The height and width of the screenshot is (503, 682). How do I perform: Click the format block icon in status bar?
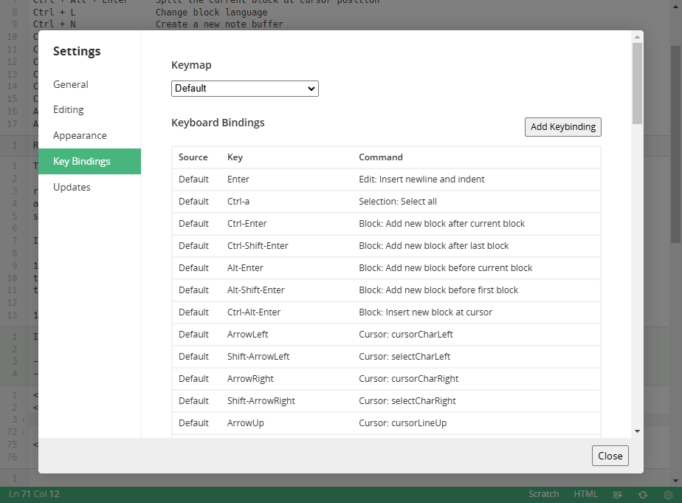(618, 494)
